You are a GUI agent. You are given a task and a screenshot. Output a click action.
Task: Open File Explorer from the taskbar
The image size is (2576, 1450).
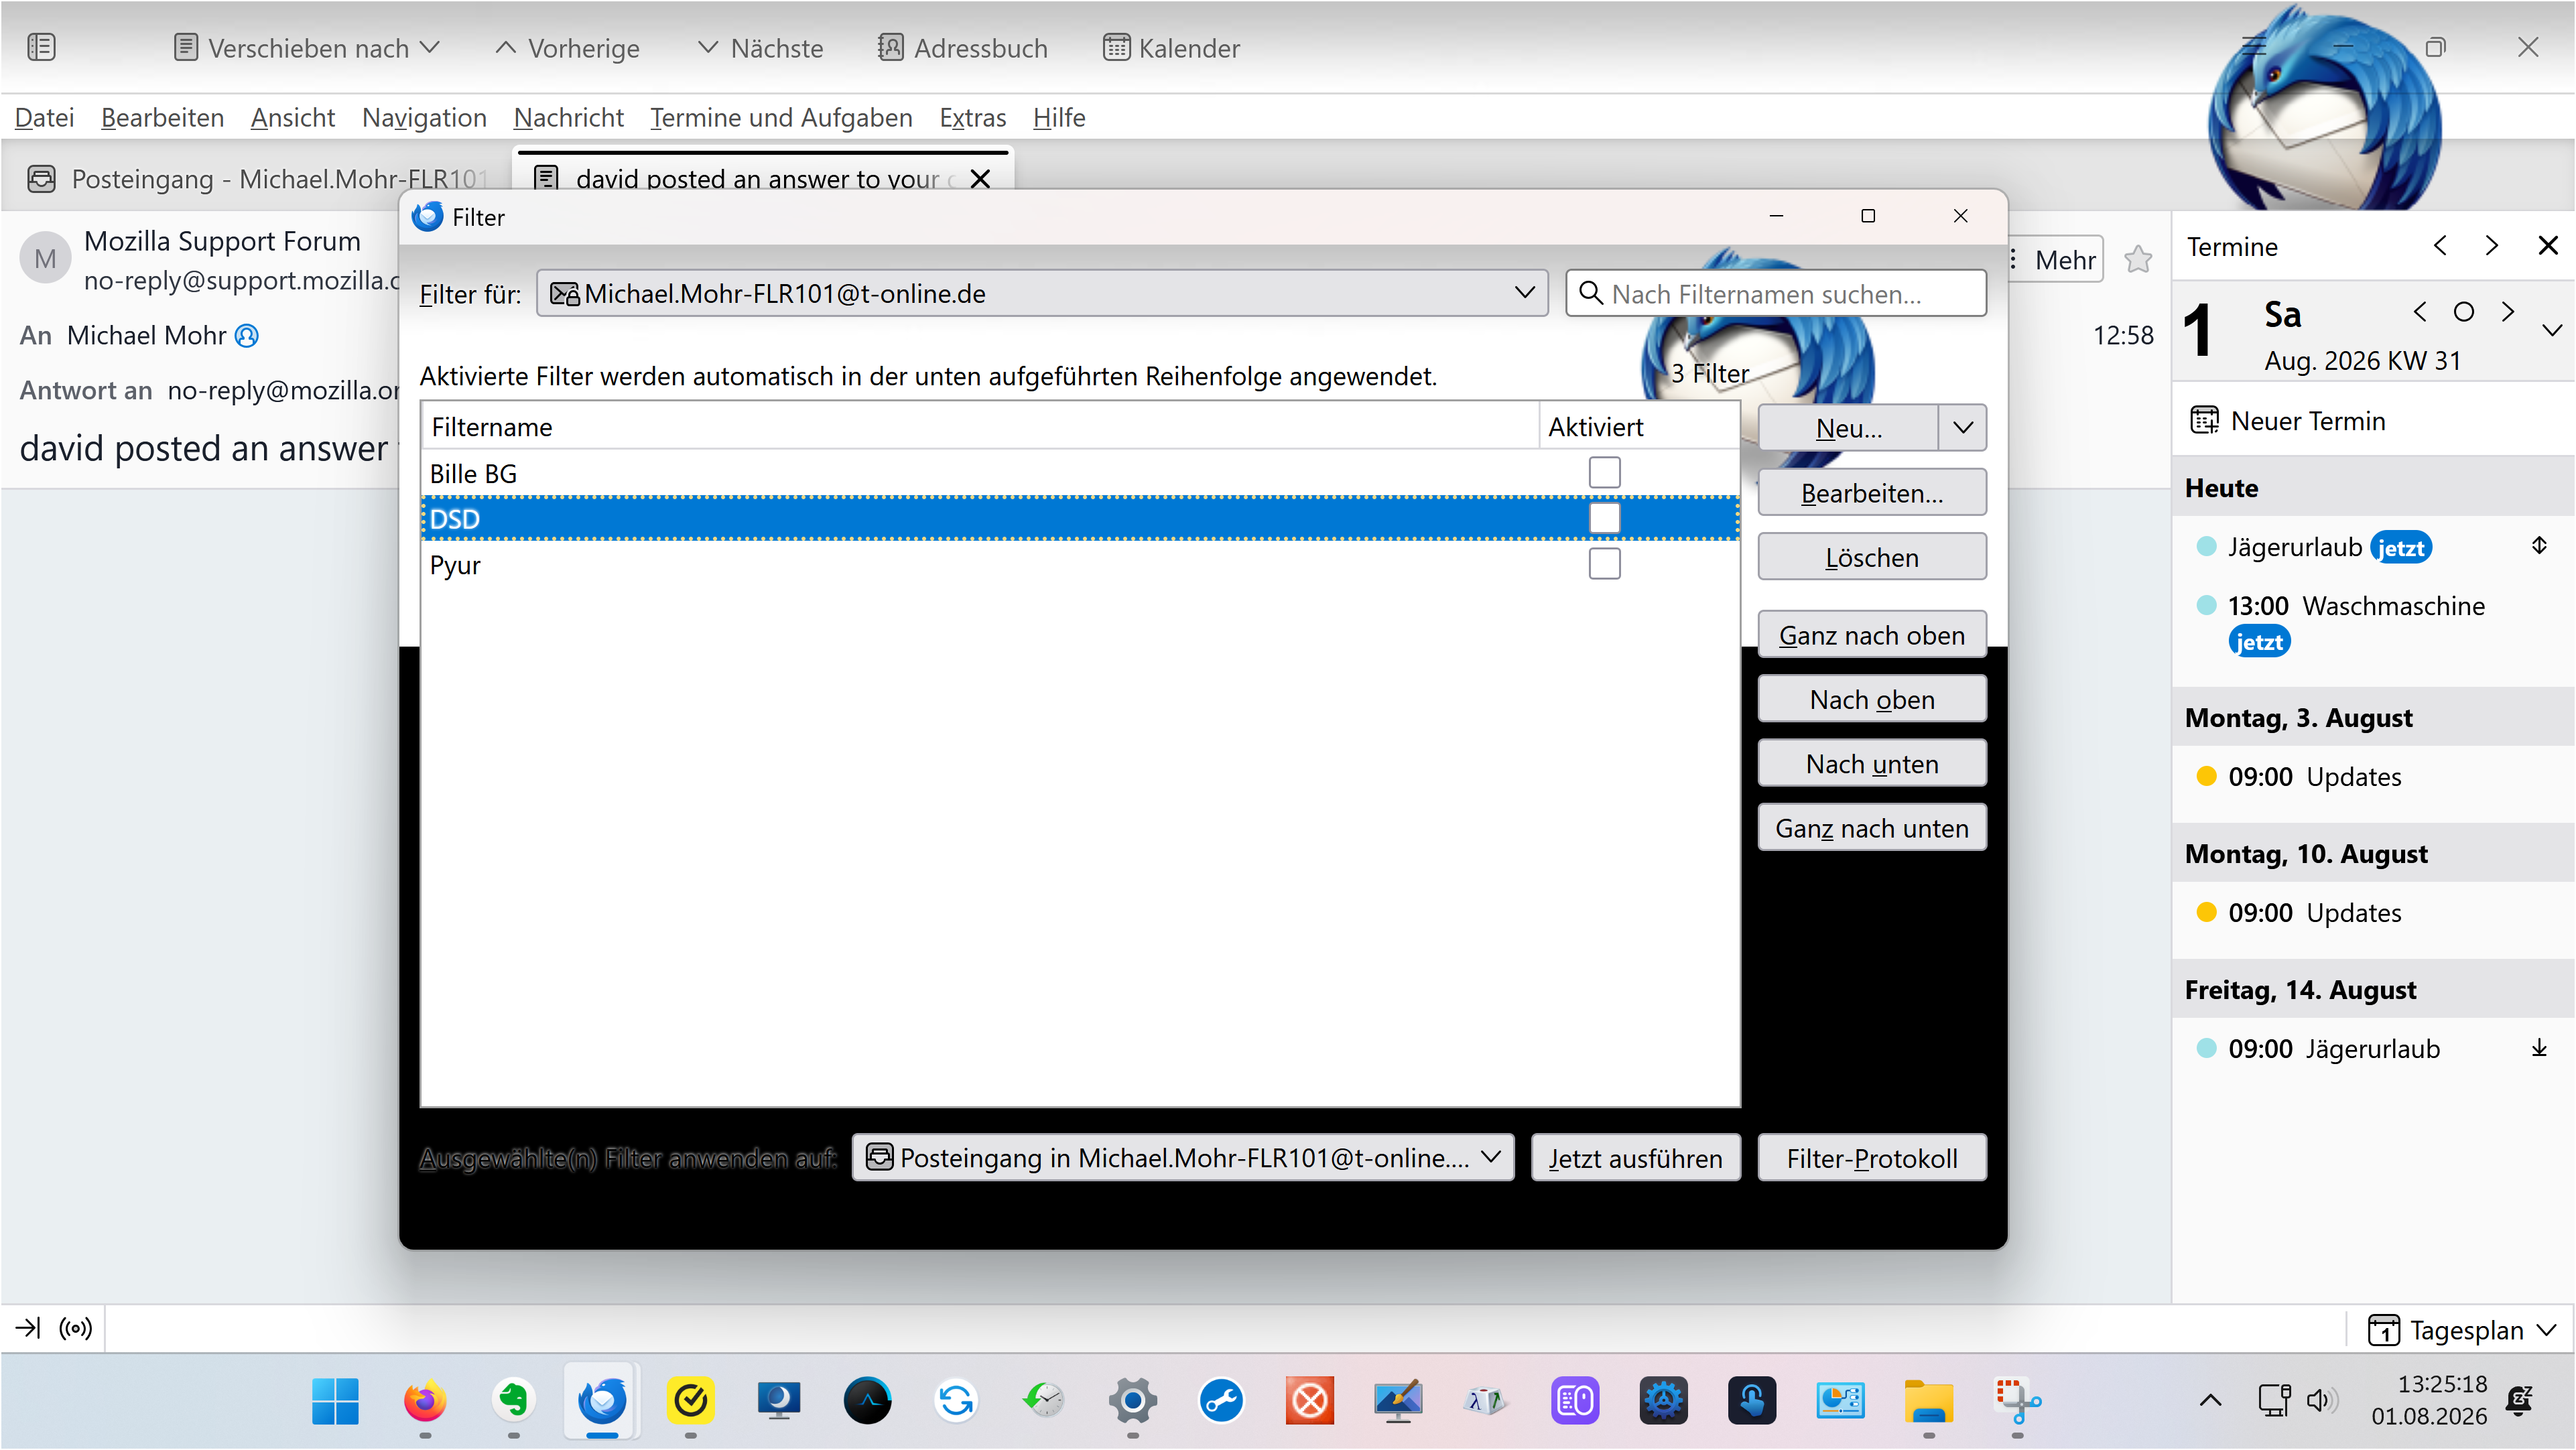click(x=1929, y=1401)
